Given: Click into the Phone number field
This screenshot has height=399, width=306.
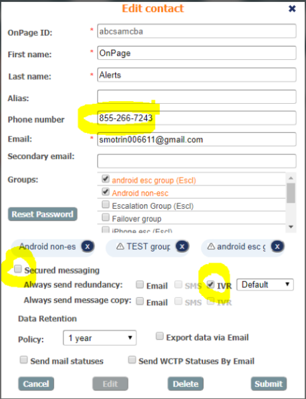Looking at the screenshot, I should pos(196,118).
